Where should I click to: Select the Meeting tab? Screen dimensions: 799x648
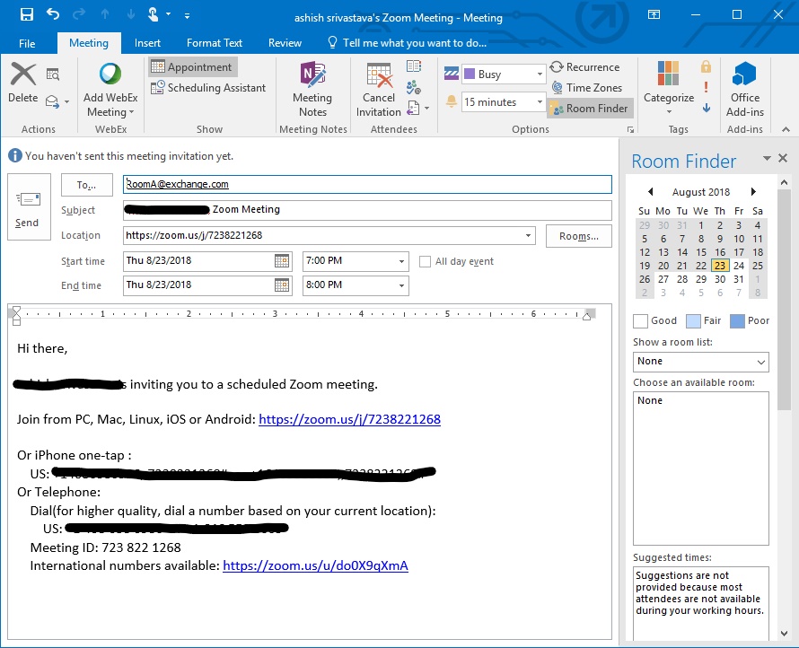[89, 43]
